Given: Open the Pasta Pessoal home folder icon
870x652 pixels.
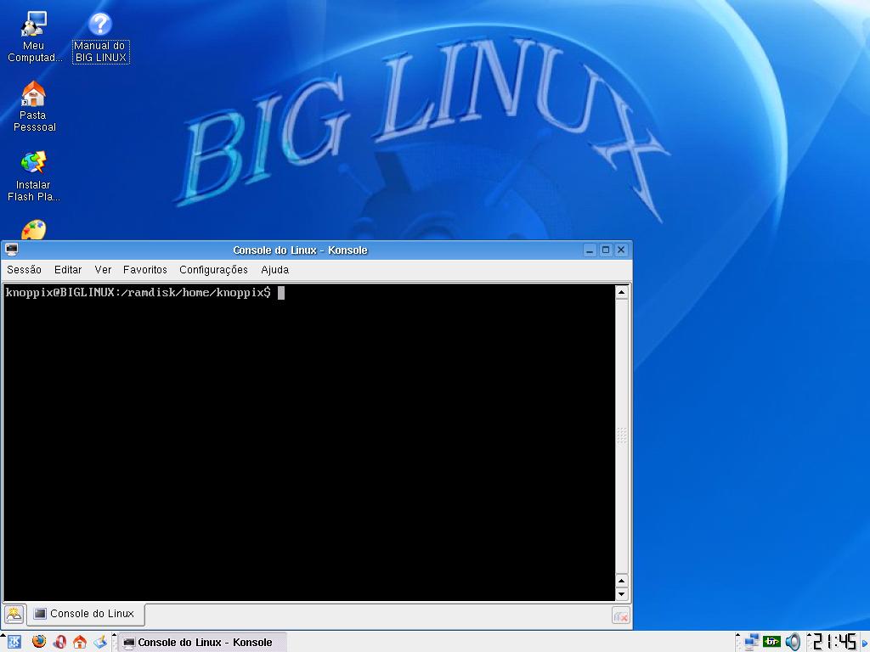Looking at the screenshot, I should coord(33,106).
